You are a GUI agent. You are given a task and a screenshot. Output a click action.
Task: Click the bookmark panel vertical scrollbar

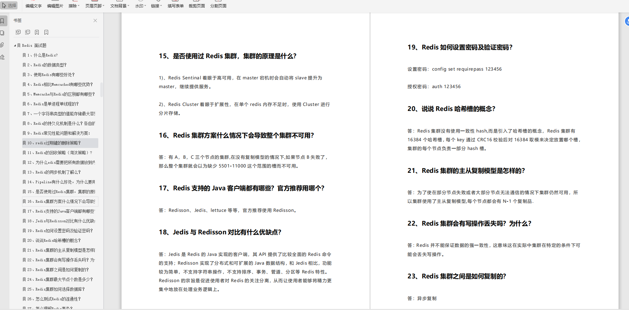(x=102, y=90)
